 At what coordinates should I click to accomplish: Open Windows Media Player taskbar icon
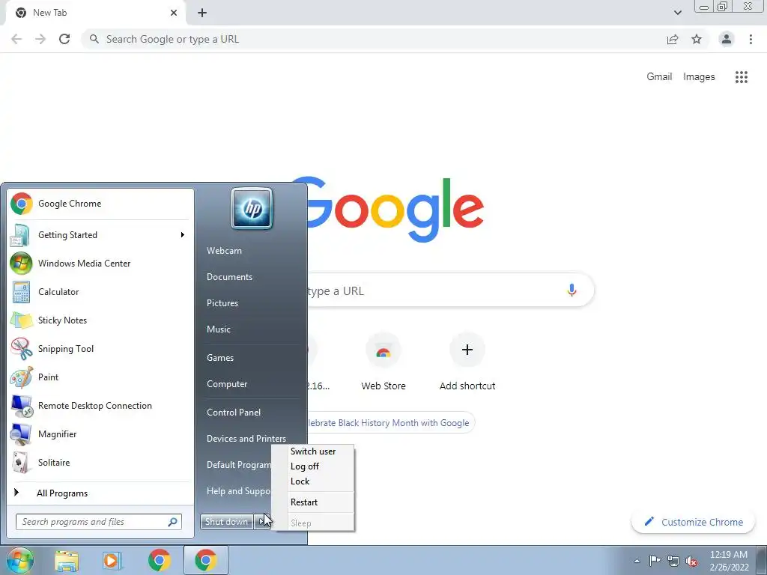112,560
